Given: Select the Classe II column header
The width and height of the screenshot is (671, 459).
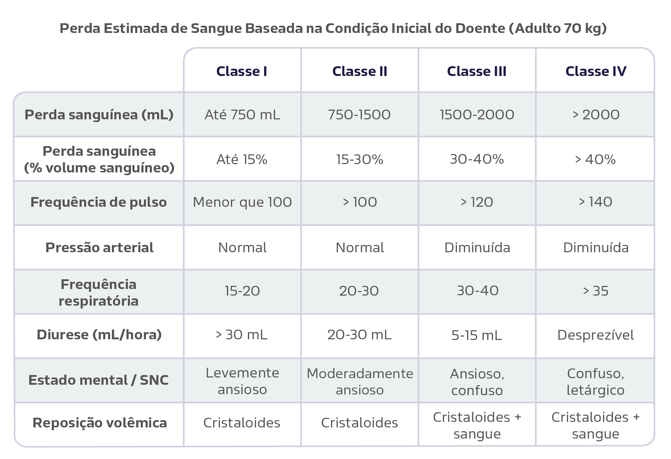Looking at the screenshot, I should (x=360, y=71).
